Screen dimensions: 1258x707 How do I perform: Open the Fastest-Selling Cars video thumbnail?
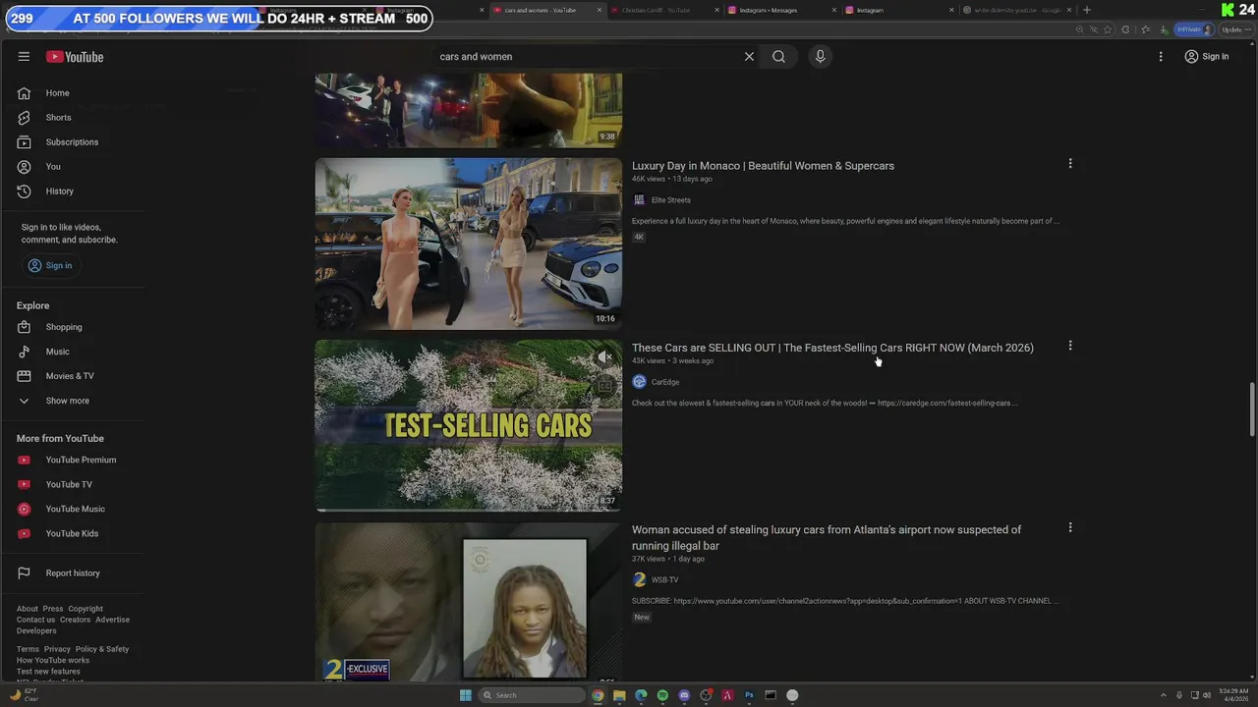click(x=468, y=425)
